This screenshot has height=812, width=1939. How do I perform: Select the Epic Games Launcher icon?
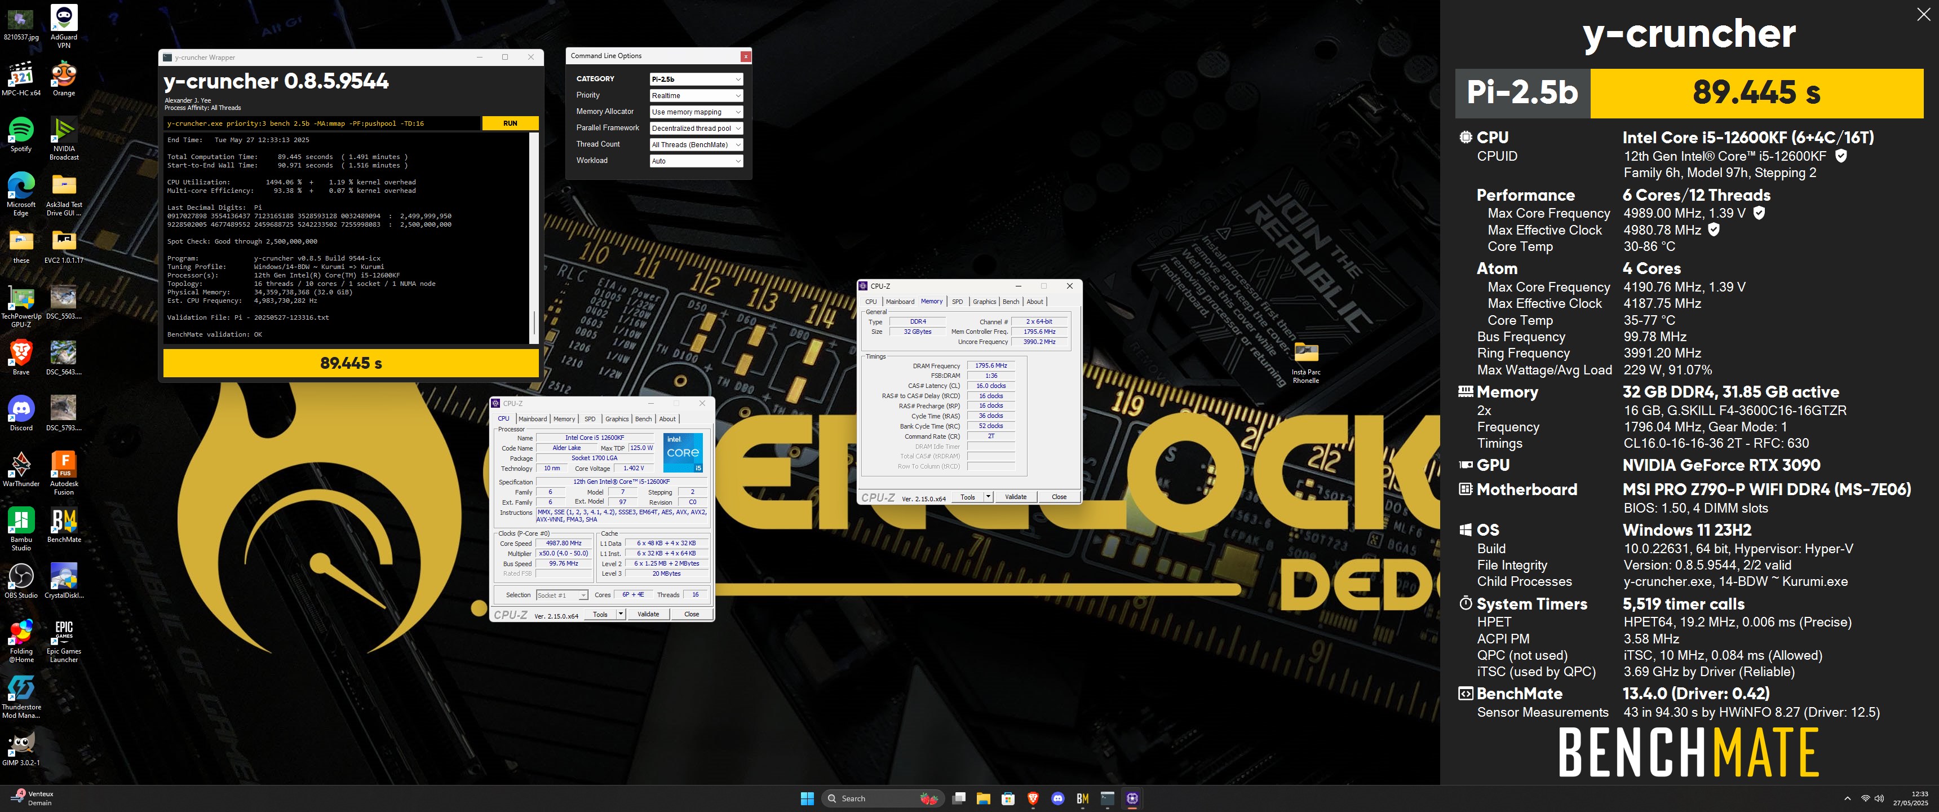[64, 641]
